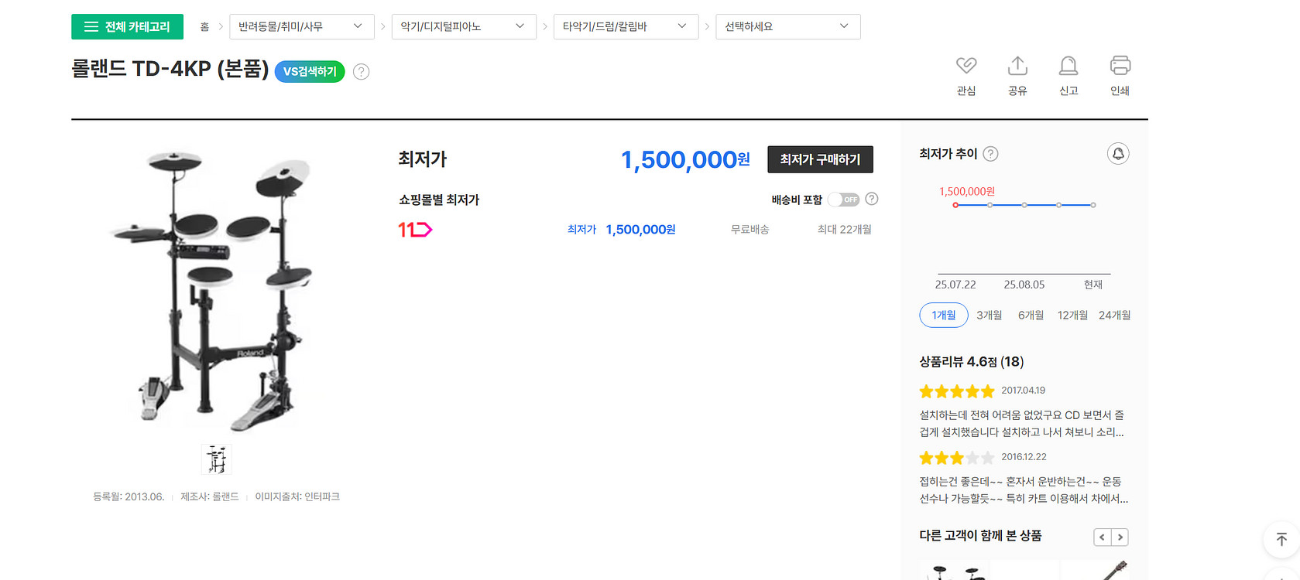Click the 최대 22개월 installment text
The image size is (1300, 580).
845,230
